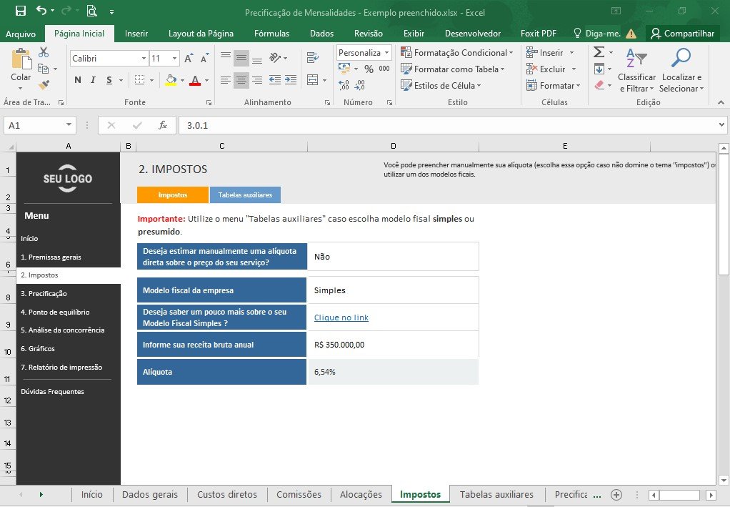
Task: Click the AutoSum sigma icon
Action: tap(599, 52)
